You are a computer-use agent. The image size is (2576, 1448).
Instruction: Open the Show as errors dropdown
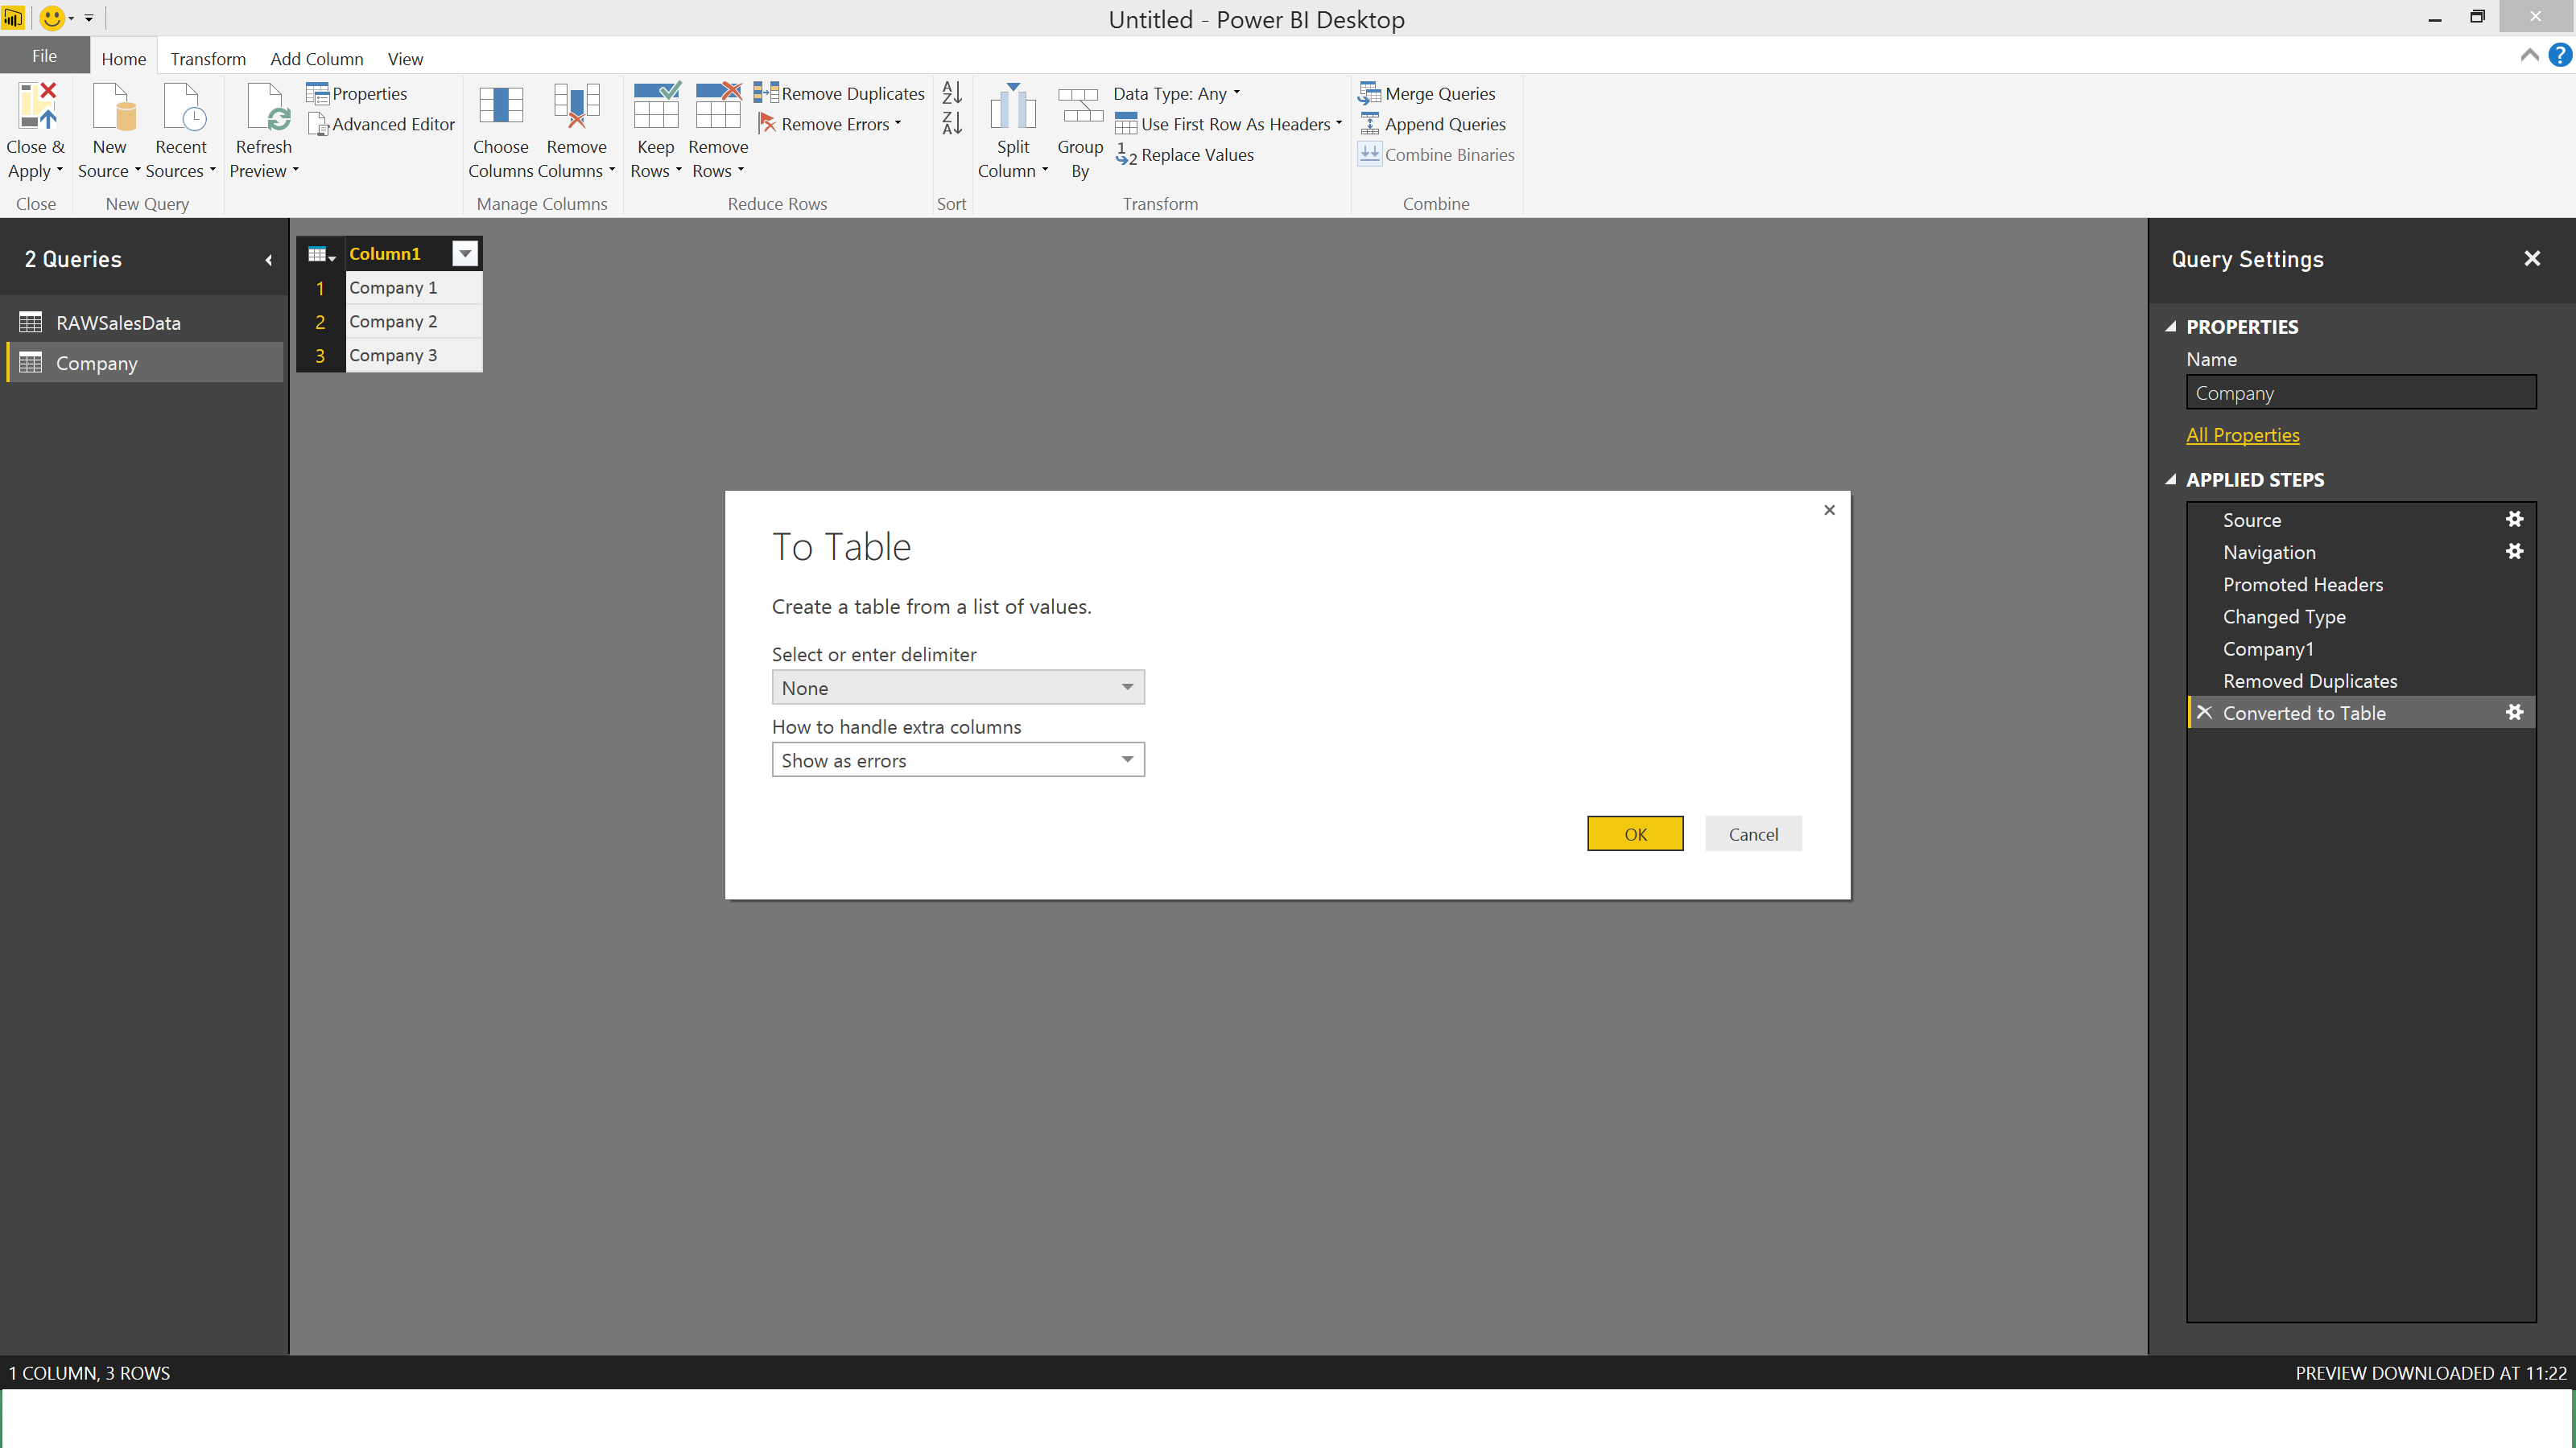(958, 759)
